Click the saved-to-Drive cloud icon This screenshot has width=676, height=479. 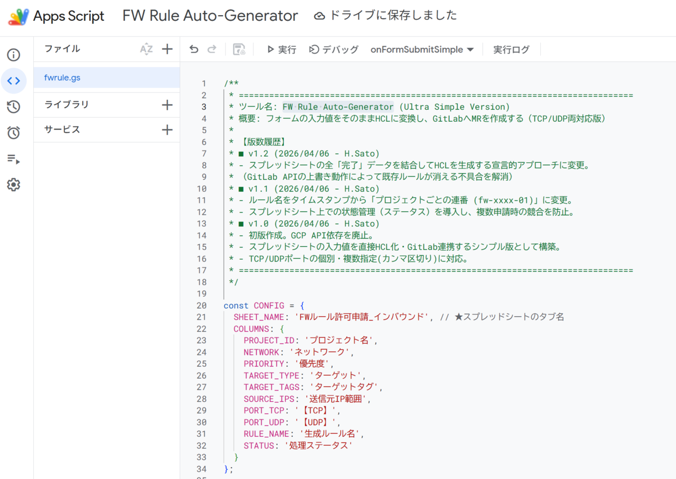(x=319, y=16)
